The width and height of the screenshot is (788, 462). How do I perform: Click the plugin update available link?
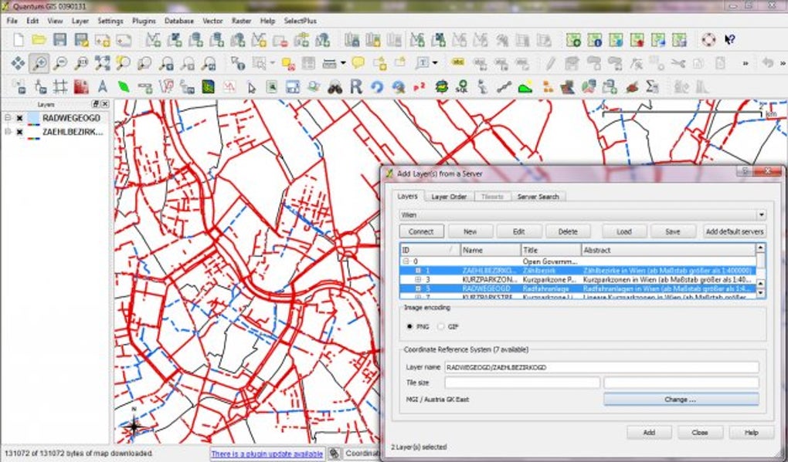(x=267, y=454)
